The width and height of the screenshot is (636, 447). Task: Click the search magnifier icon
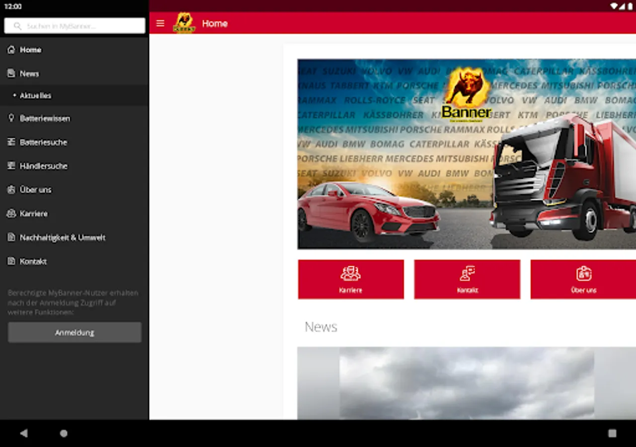coord(17,26)
